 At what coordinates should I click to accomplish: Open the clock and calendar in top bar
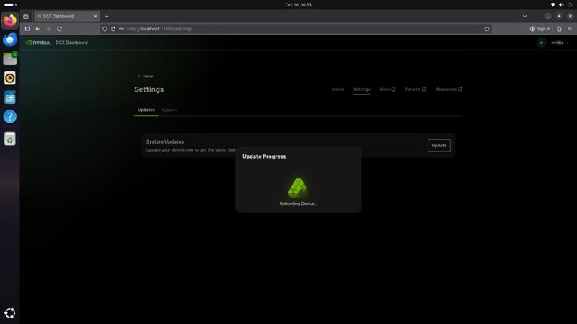click(x=298, y=5)
